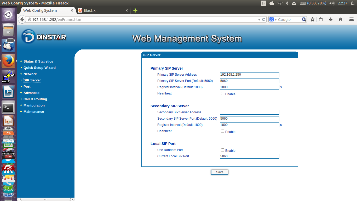Click the Primary SIP Server Port field
Image resolution: width=357 pixels, height=201 pixels.
click(250, 81)
